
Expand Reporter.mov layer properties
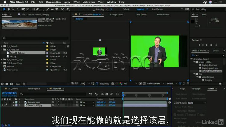(14, 102)
